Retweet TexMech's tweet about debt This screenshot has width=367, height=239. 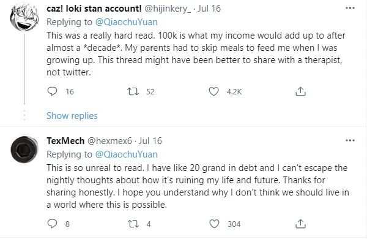pos(133,224)
